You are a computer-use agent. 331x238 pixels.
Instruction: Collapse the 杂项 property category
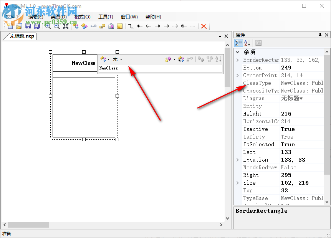click(238, 52)
